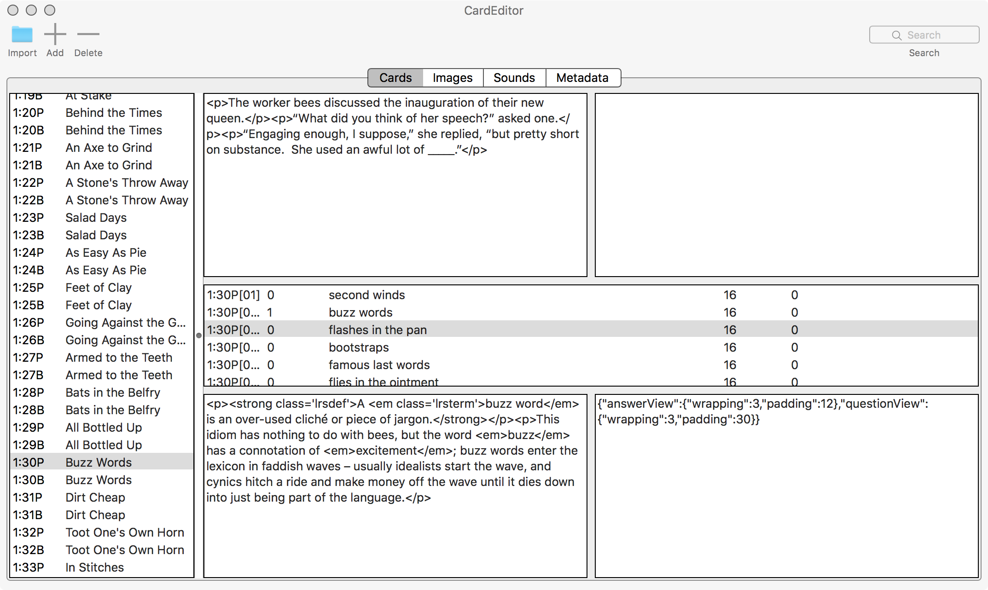This screenshot has height=590, width=988.
Task: Click the Add plus icon
Action: 55,34
